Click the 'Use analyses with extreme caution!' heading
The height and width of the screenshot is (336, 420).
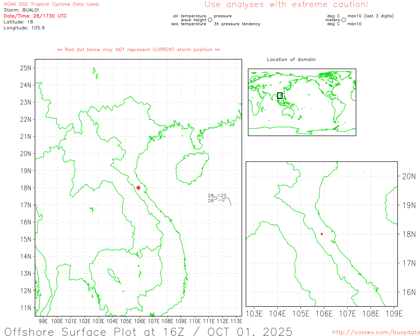point(286,5)
